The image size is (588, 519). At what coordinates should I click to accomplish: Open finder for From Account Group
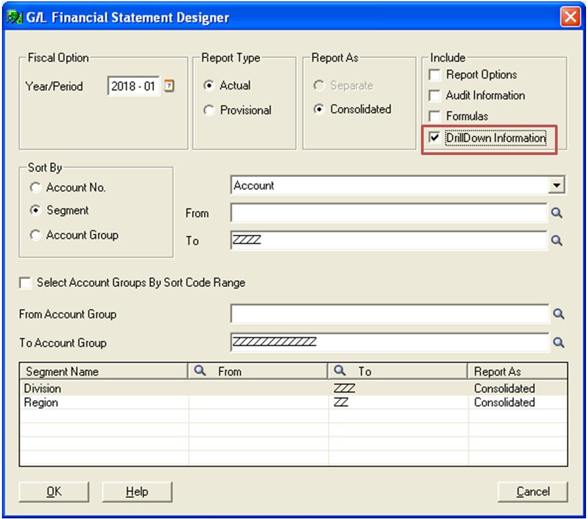point(559,314)
